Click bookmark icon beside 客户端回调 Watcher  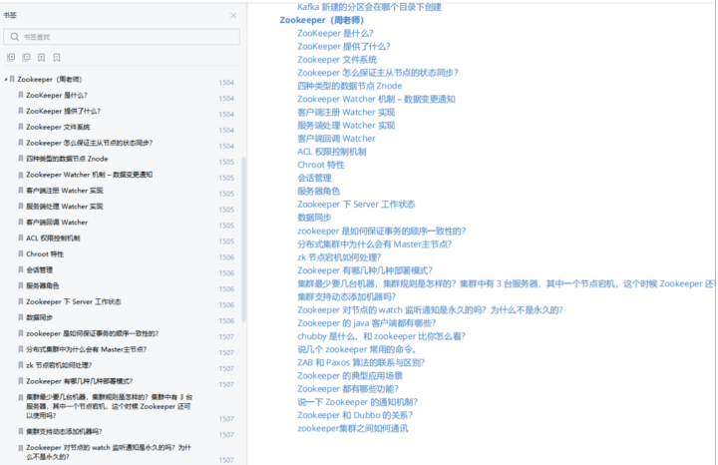(x=21, y=223)
